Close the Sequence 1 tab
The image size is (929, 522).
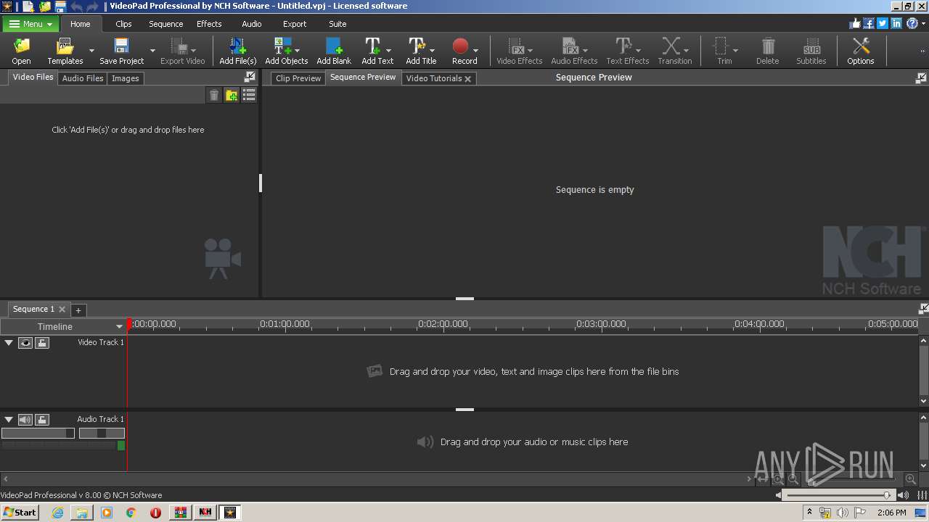click(62, 310)
